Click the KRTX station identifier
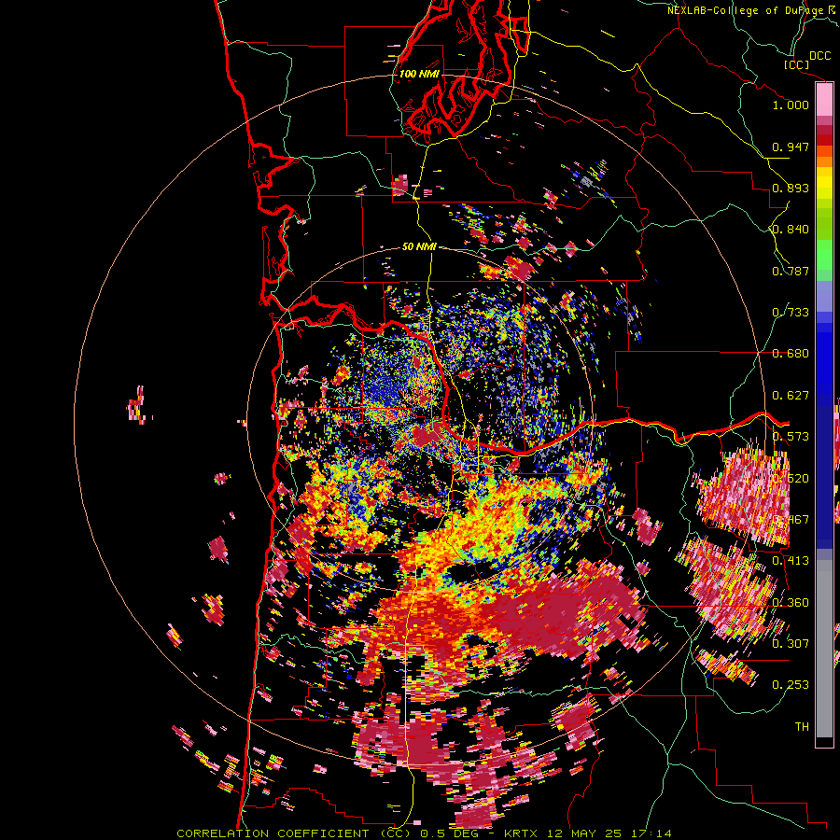This screenshot has height=840, width=840. (x=522, y=833)
